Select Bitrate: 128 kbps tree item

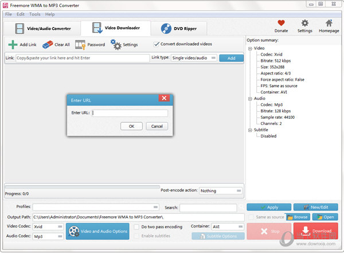coord(276,111)
